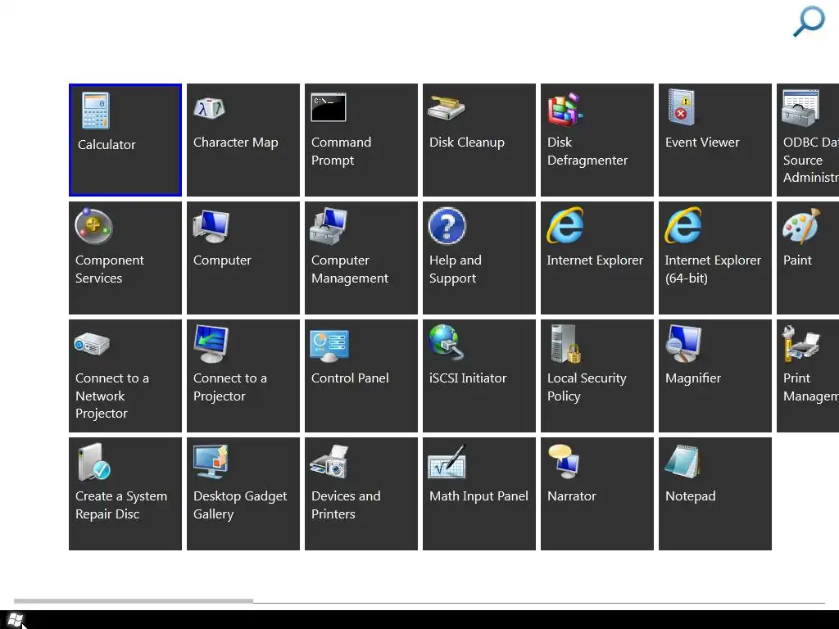The height and width of the screenshot is (629, 839).
Task: Open Devices and Printers
Action: pos(361,494)
